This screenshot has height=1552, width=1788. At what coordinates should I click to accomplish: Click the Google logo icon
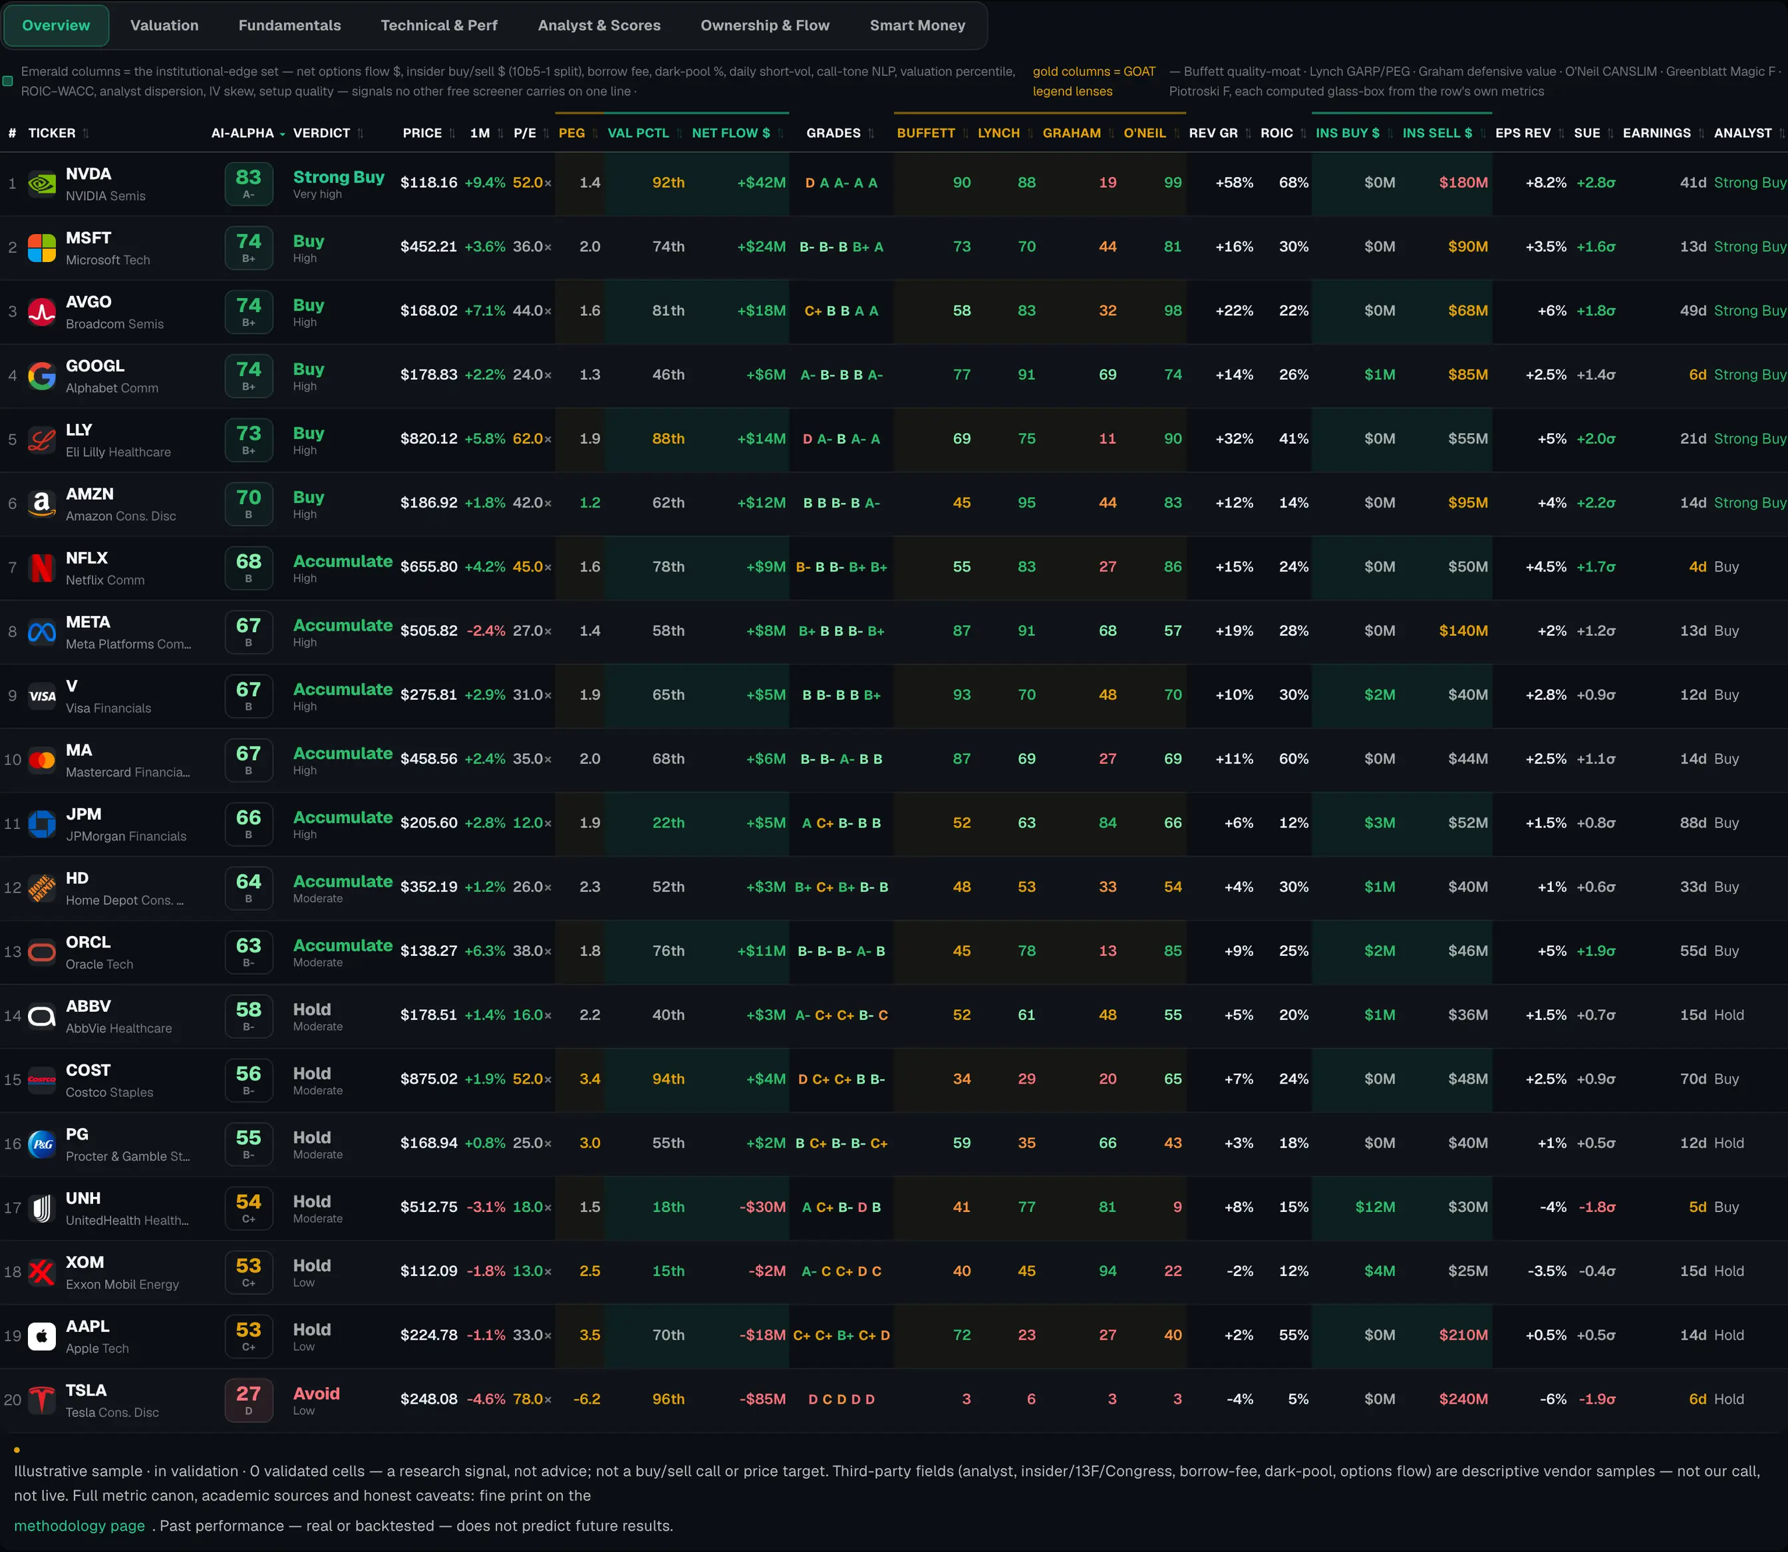tap(41, 377)
